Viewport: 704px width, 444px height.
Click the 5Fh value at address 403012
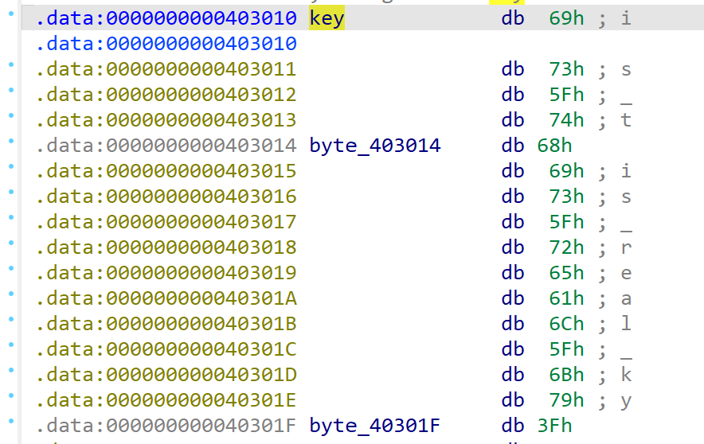(566, 95)
